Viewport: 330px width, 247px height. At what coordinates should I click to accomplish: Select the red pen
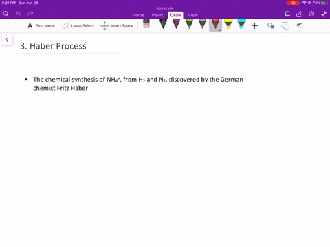tap(215, 24)
